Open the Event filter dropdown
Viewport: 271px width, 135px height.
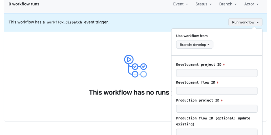[x=181, y=4]
